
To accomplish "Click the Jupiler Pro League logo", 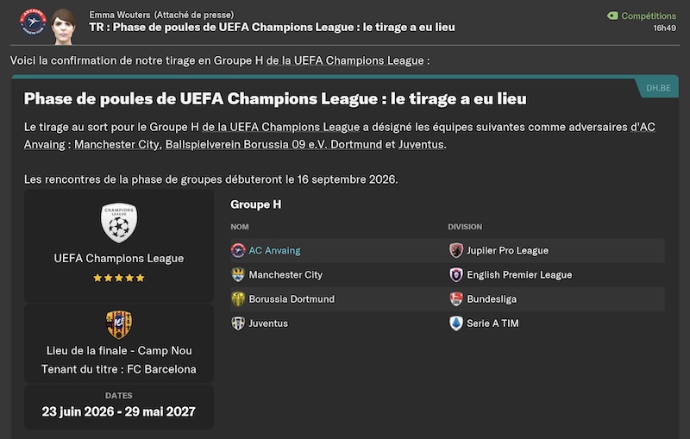I will pos(456,251).
